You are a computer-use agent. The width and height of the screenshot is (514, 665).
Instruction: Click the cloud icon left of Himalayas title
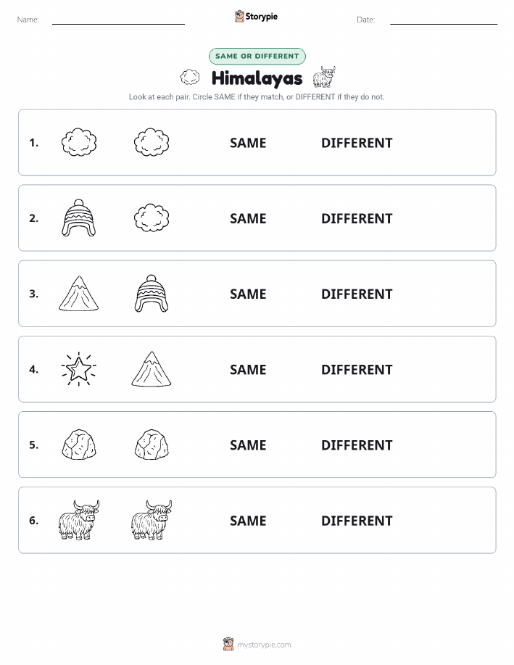[190, 77]
